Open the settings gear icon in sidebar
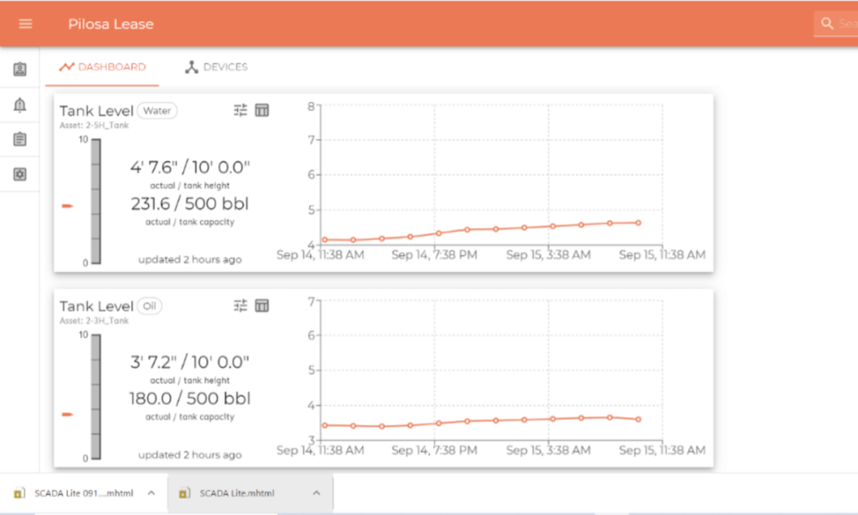 click(x=19, y=174)
